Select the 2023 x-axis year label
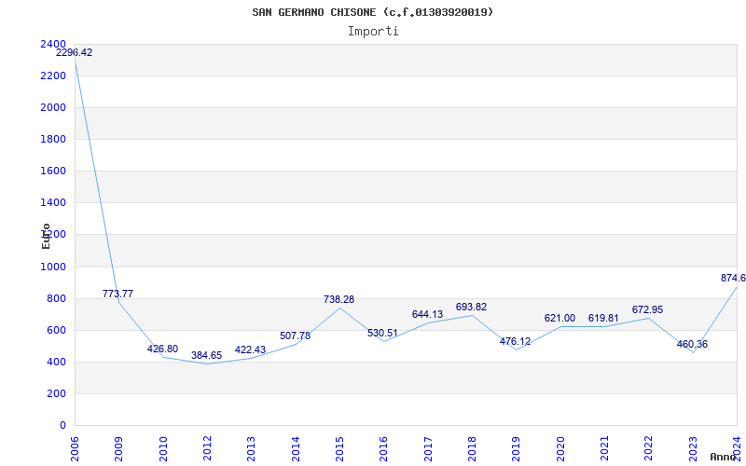 point(693,448)
